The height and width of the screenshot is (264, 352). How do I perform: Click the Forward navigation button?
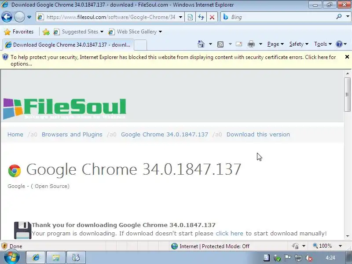pyautogui.click(x=19, y=17)
